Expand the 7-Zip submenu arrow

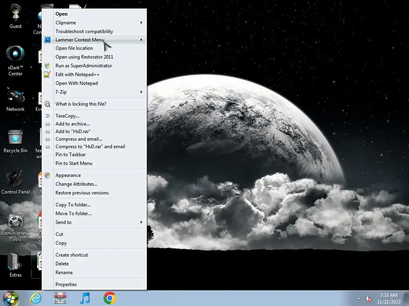pos(141,92)
